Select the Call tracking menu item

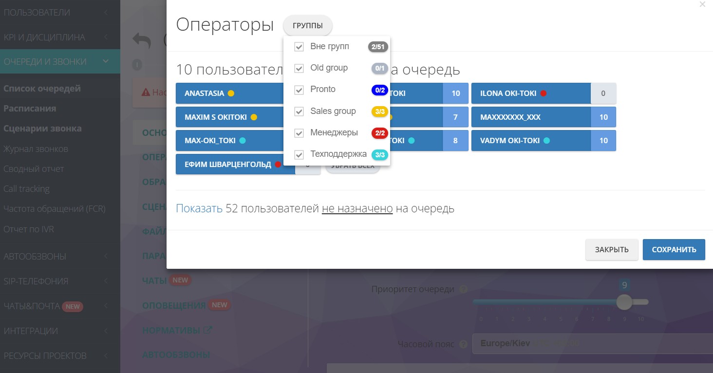(x=26, y=189)
